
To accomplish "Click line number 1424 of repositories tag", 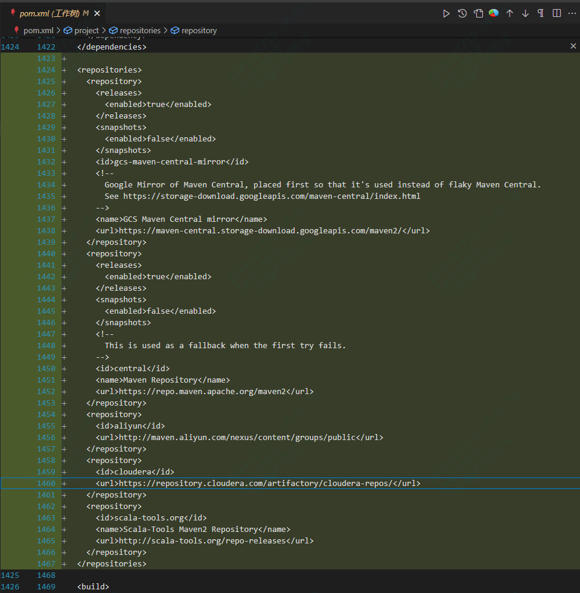I will (x=46, y=70).
